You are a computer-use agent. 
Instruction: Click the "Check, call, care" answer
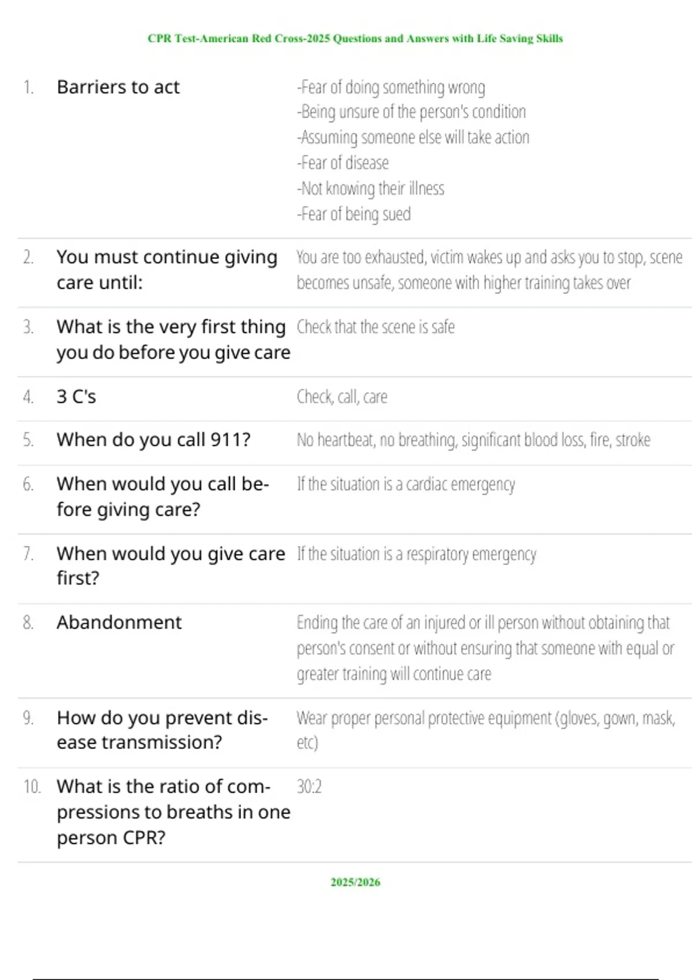(x=342, y=397)
